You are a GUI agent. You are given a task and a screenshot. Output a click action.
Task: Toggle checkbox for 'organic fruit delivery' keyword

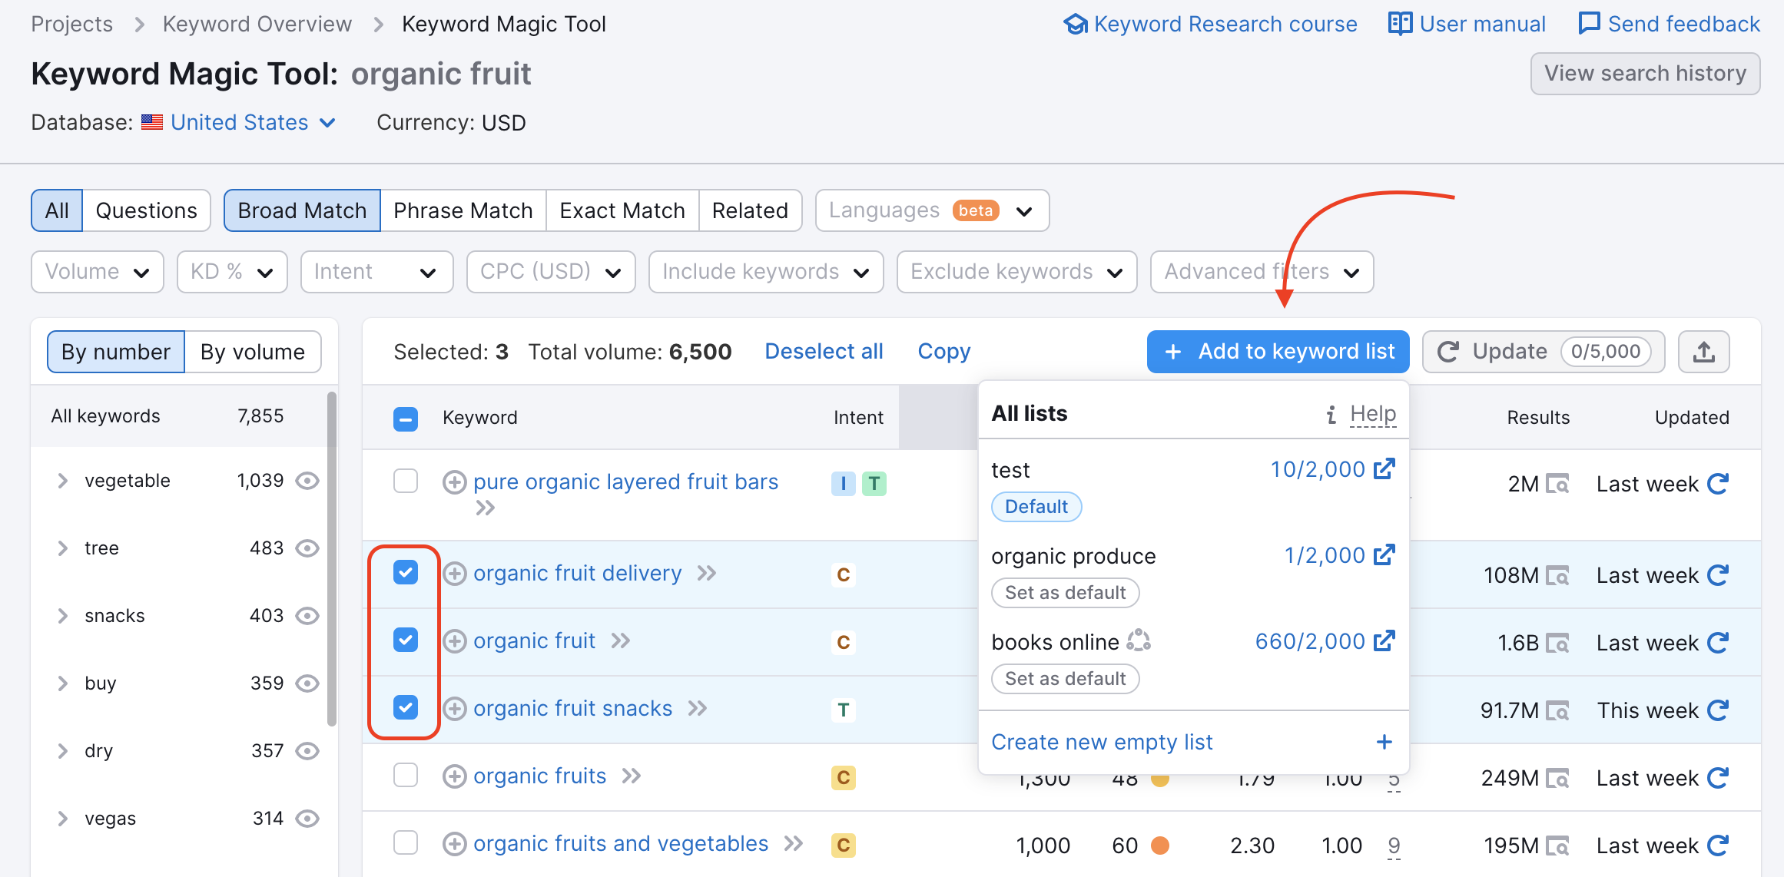click(406, 571)
